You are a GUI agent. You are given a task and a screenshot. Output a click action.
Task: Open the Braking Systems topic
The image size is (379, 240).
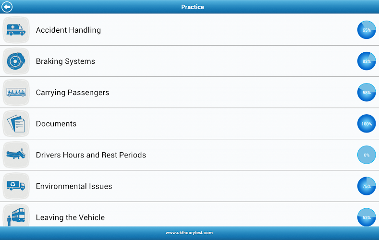tap(65, 61)
